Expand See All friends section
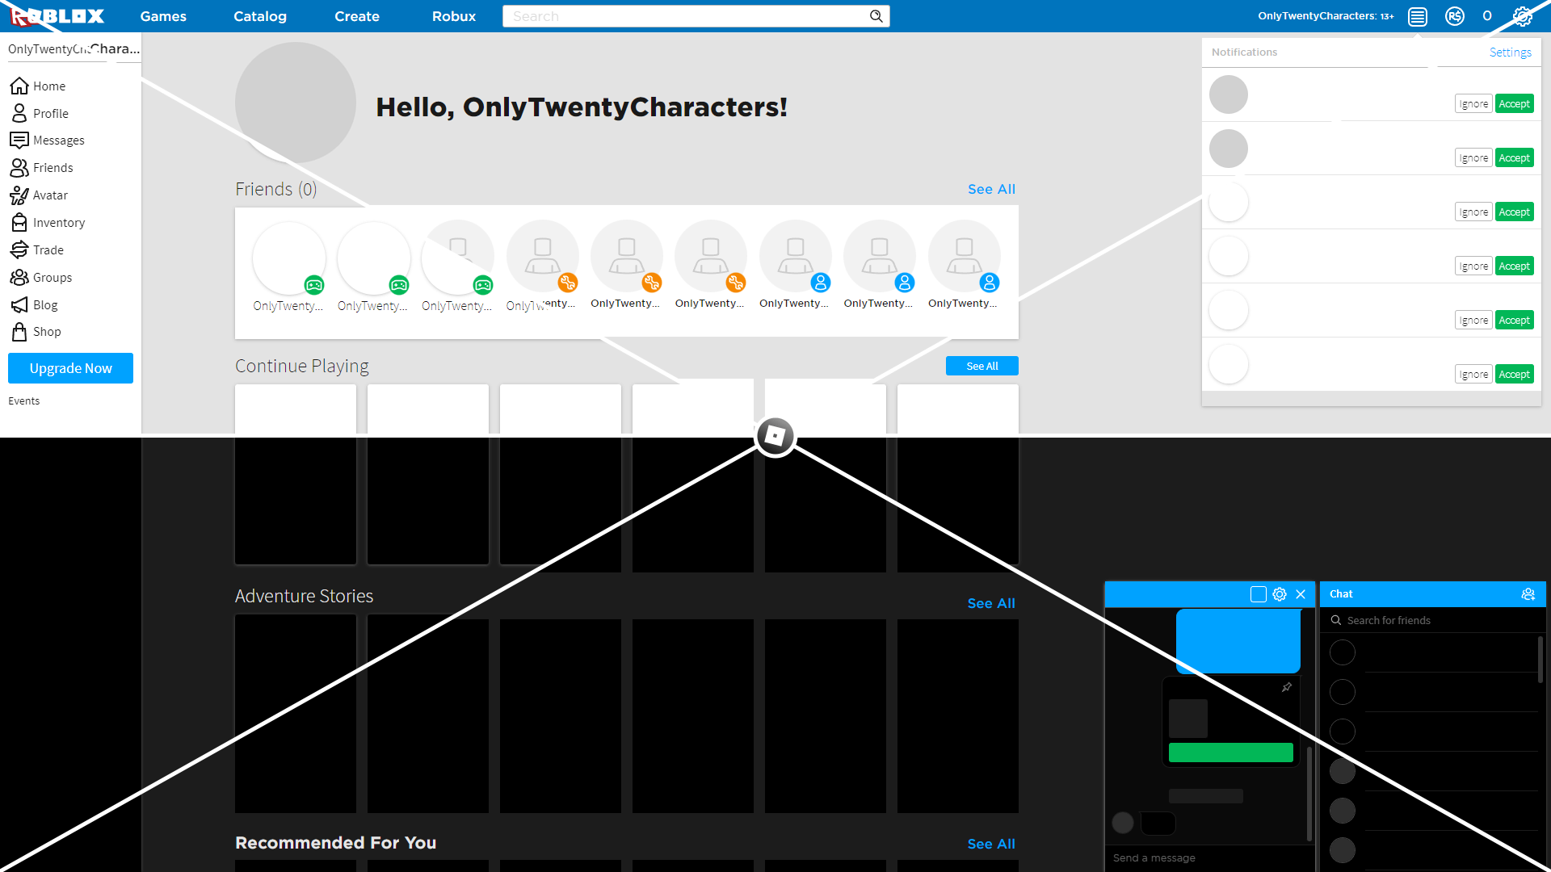 [989, 190]
